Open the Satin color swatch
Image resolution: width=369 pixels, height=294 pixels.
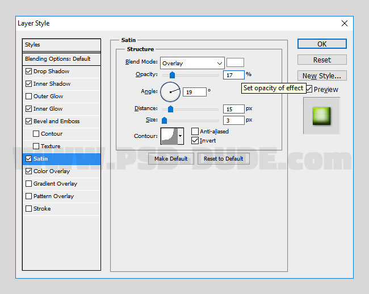[235, 62]
